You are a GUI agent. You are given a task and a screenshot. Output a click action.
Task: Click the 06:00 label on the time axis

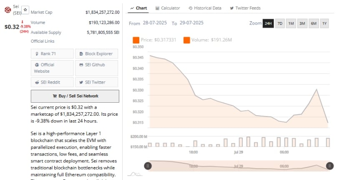284,152
